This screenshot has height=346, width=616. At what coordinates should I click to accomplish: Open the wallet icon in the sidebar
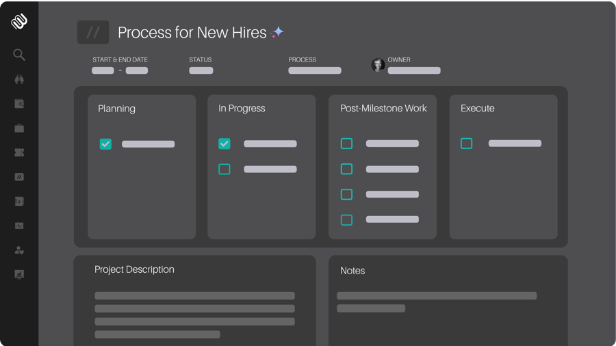tap(19, 104)
